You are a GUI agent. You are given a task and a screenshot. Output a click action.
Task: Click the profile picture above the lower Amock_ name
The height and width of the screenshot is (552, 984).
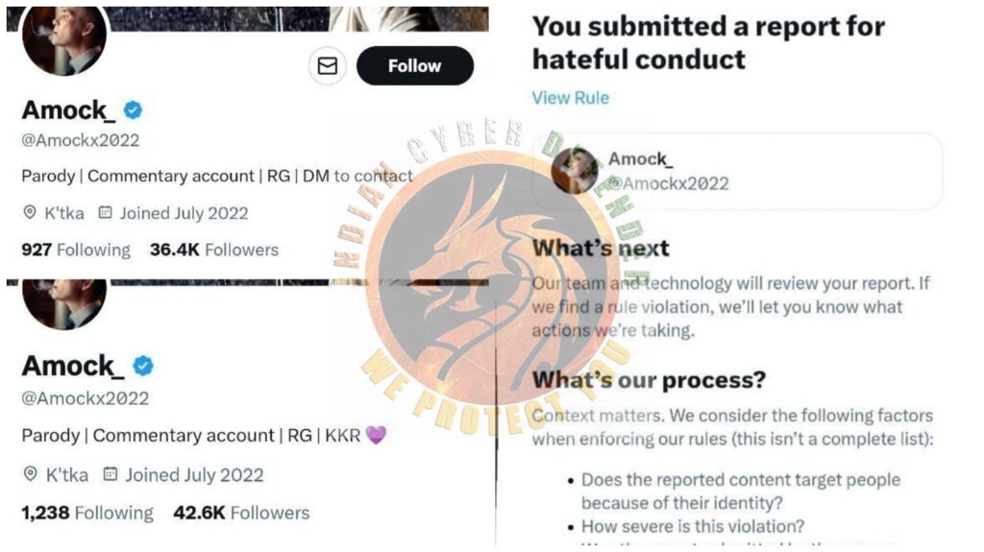coord(64,303)
